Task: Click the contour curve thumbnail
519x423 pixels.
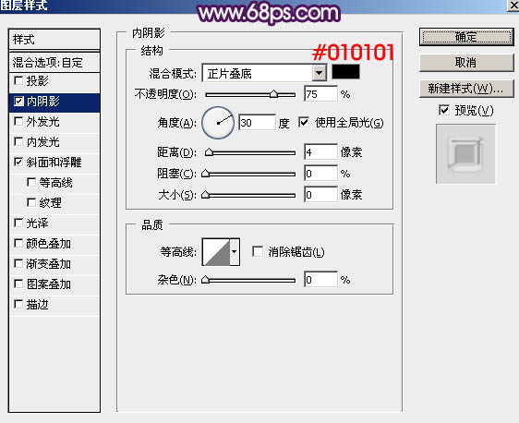Action: click(216, 252)
